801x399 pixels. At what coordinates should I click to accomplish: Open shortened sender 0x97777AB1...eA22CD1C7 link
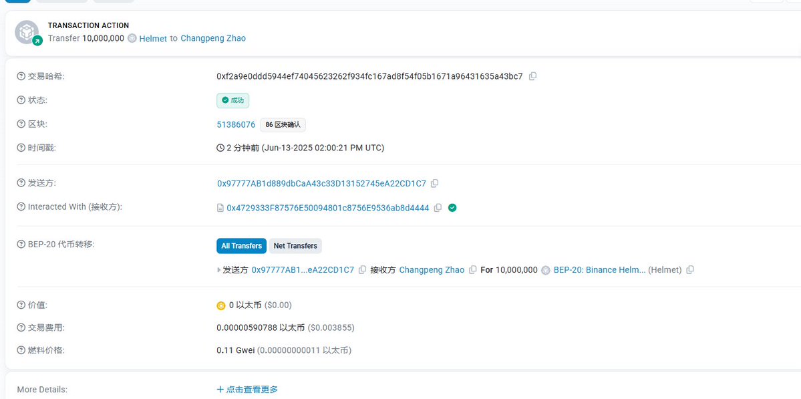pyautogui.click(x=303, y=270)
